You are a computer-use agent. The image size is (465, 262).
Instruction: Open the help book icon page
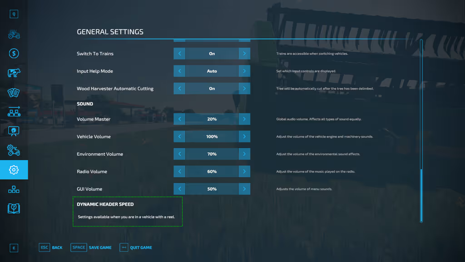[x=14, y=208]
